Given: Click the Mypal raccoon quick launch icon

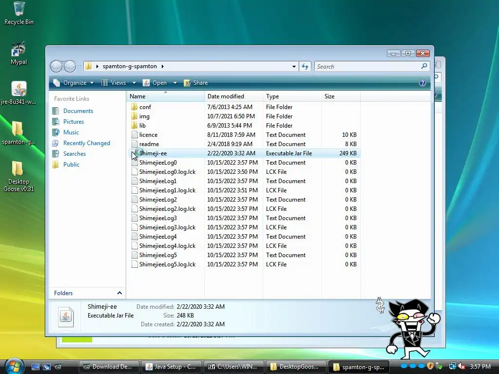Looking at the screenshot, I should (x=58, y=367).
